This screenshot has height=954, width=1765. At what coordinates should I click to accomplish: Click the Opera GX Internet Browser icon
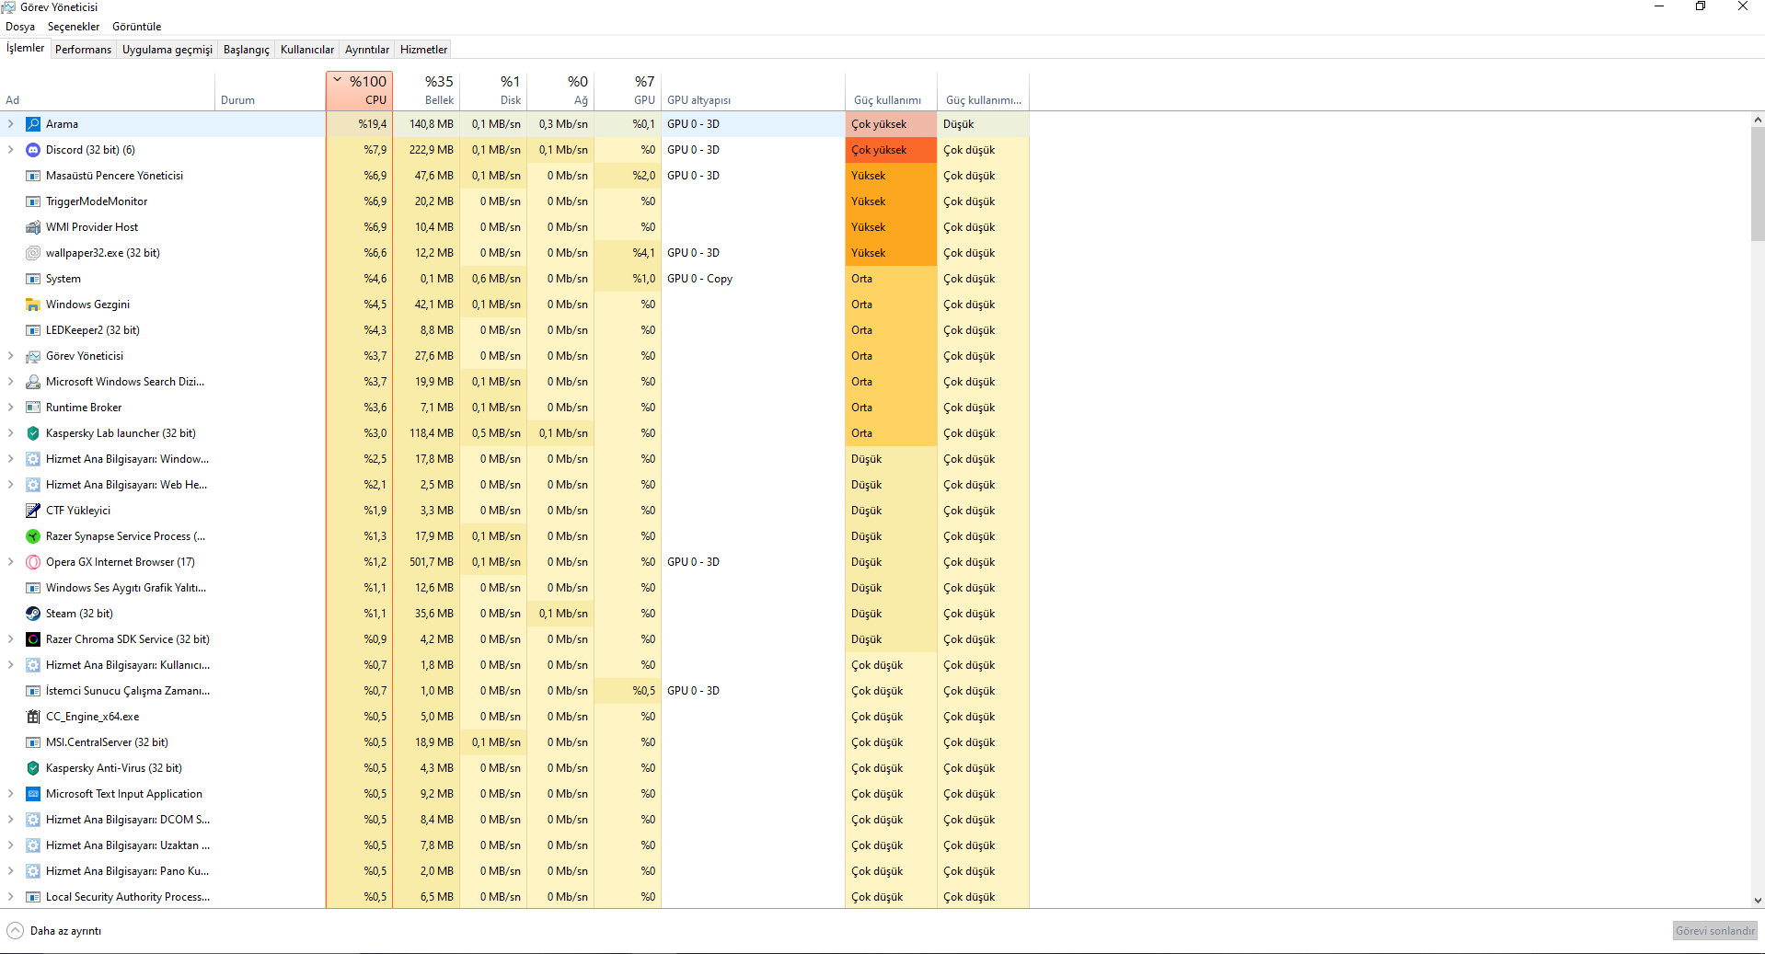tap(32, 561)
